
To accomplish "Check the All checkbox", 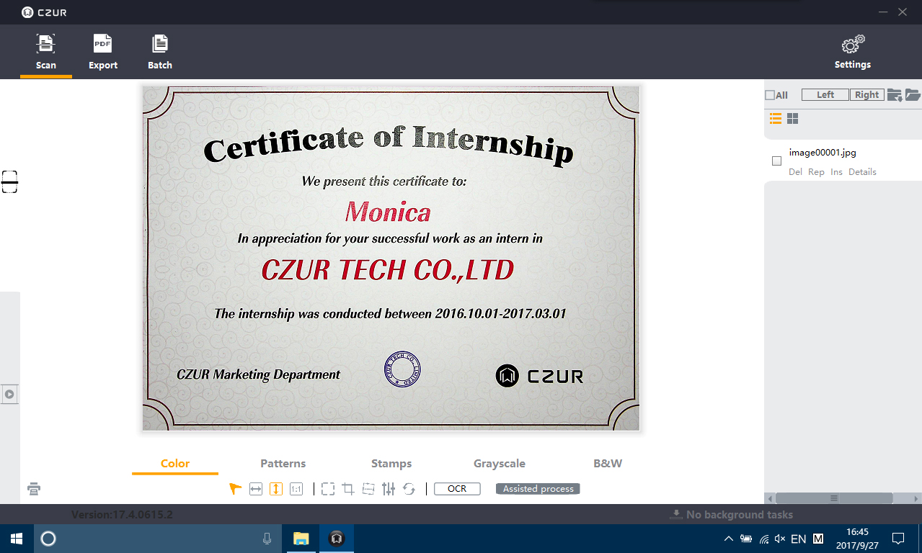I will click(x=770, y=95).
